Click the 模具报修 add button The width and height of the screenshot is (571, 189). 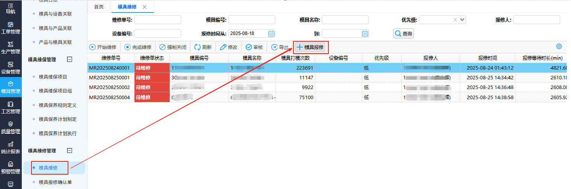310,47
